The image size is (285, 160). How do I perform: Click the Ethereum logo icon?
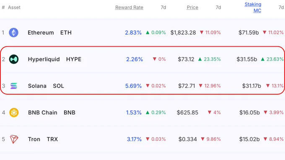14,33
